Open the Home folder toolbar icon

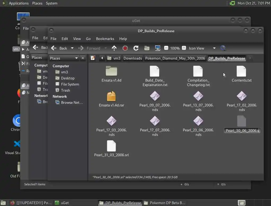pyautogui.click(x=147, y=48)
